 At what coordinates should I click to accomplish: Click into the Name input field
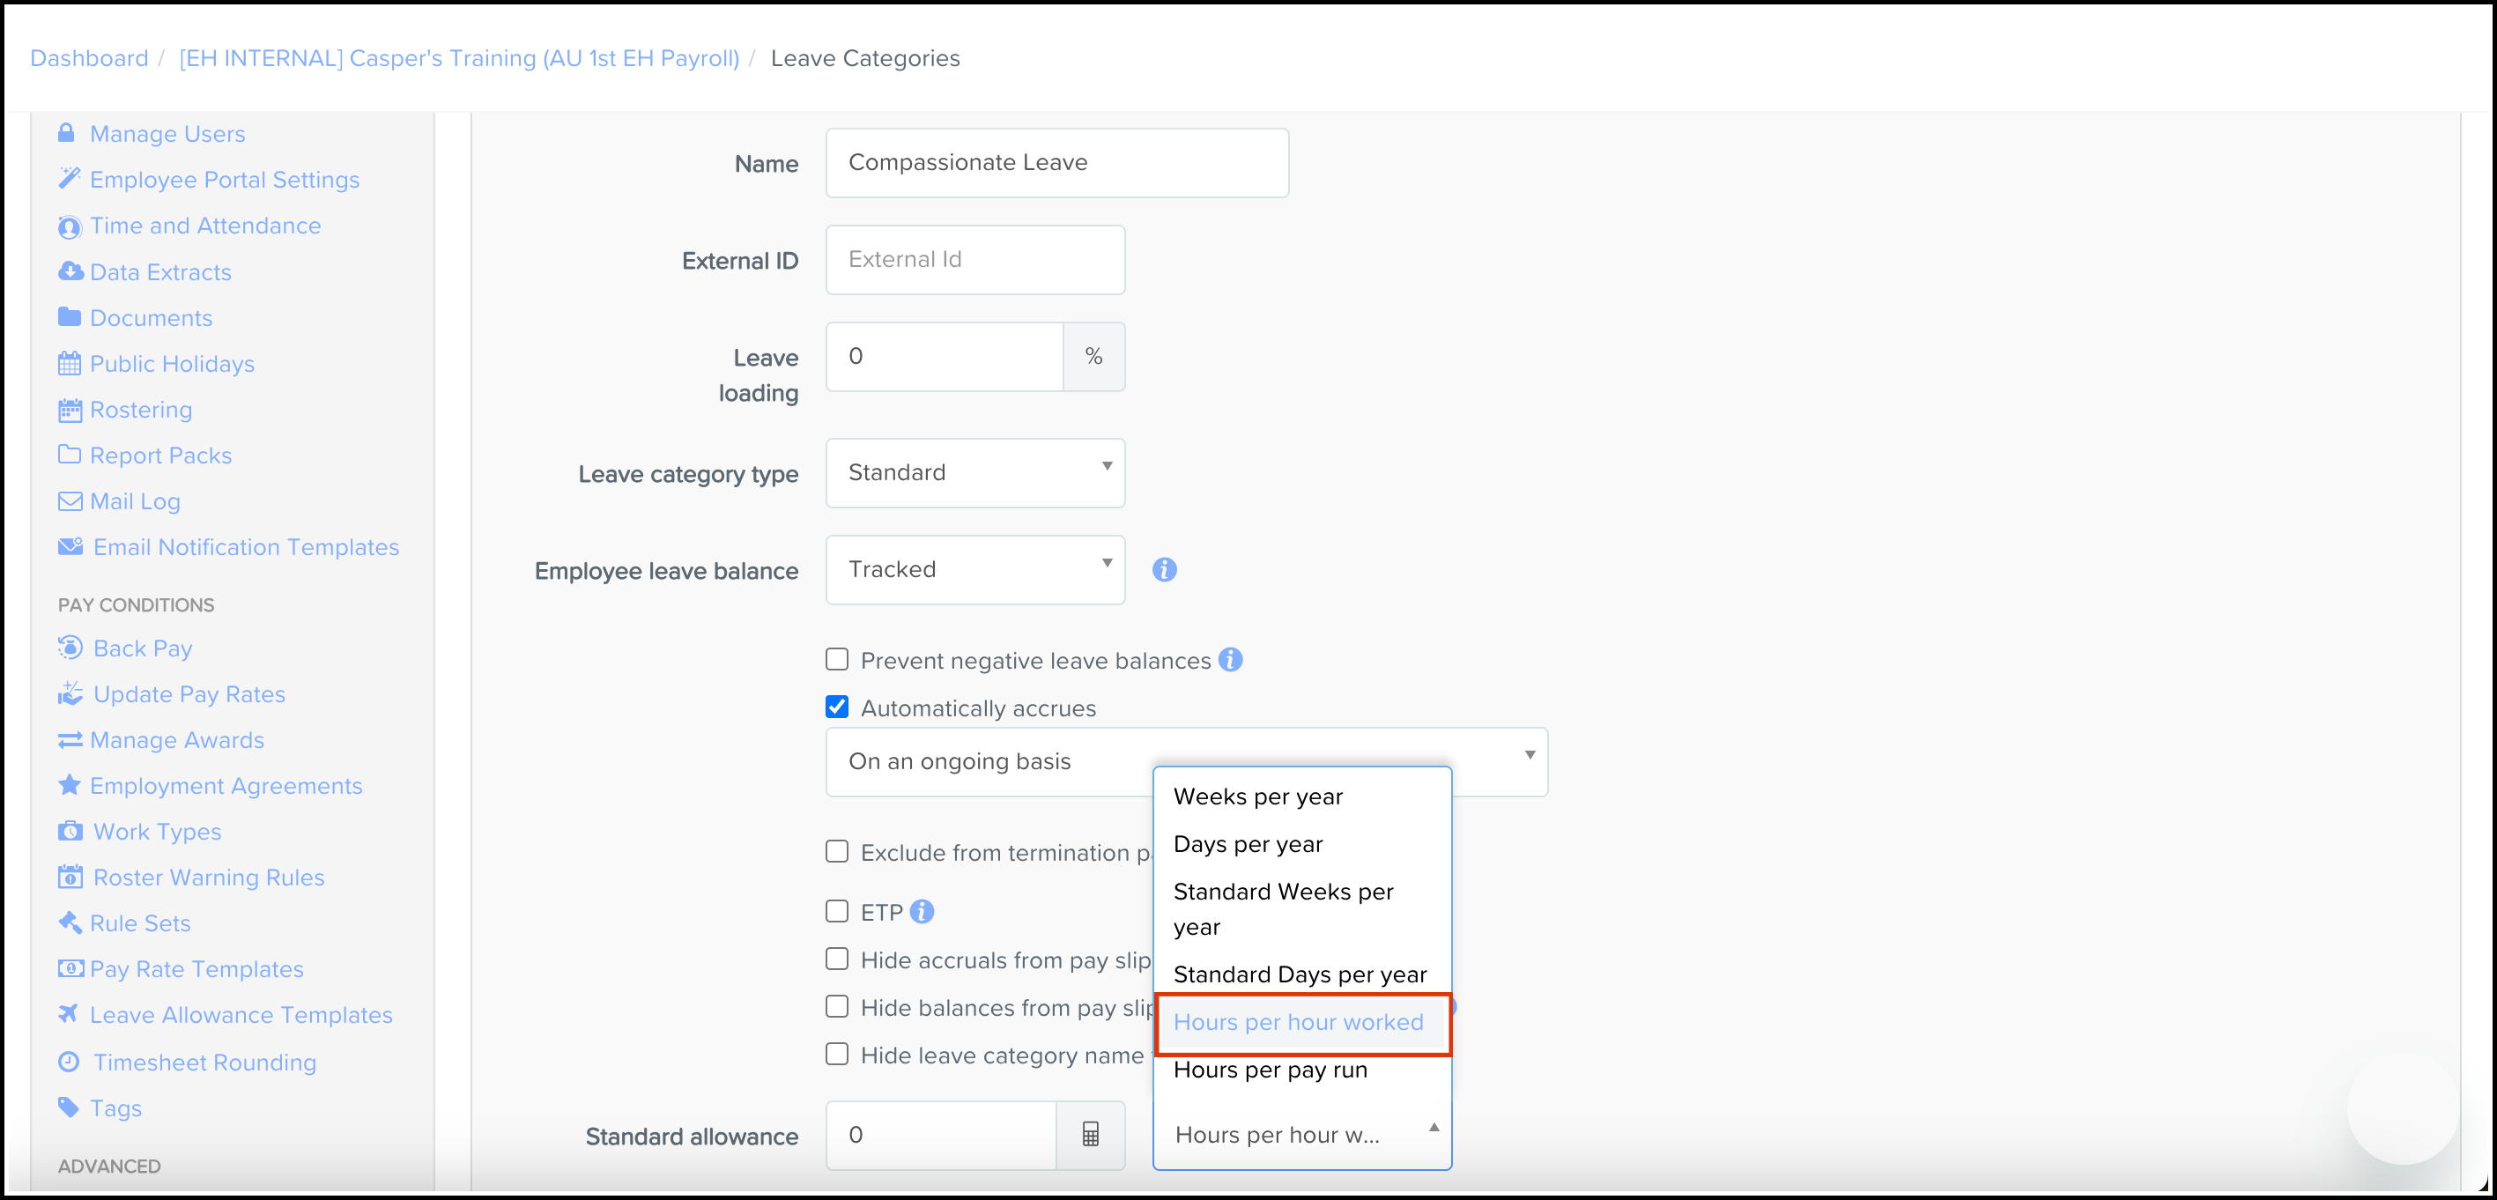[x=1056, y=163]
